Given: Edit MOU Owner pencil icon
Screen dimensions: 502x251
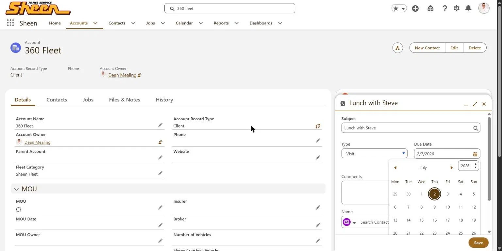Looking at the screenshot, I should click(160, 241).
